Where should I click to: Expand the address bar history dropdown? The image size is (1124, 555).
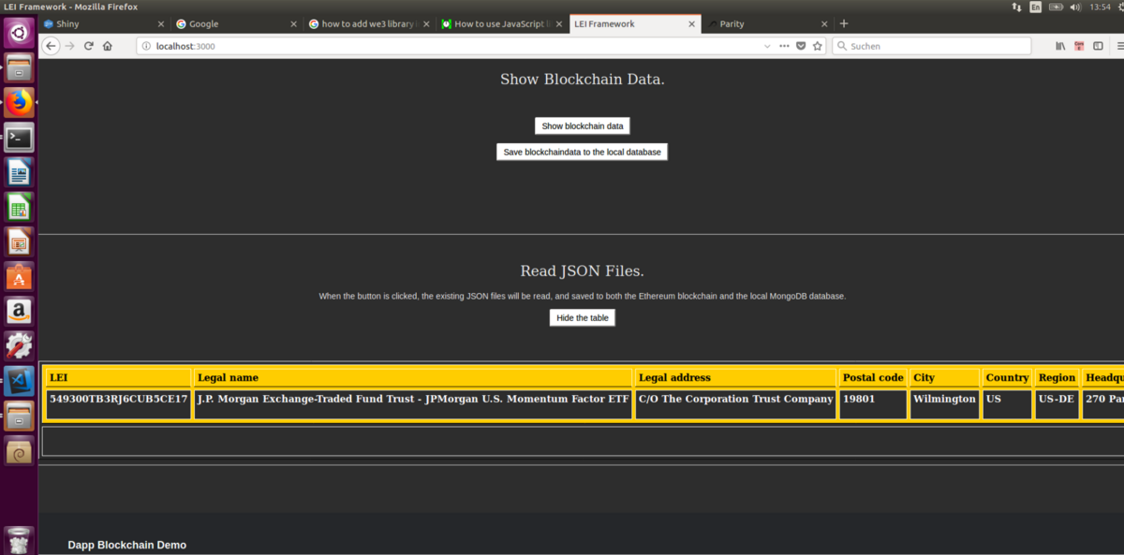point(768,46)
